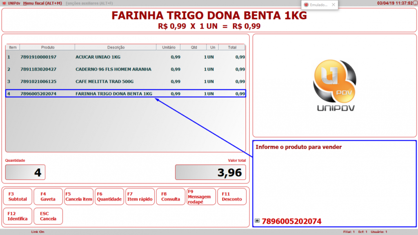Open F8 Consulta product lookup
This screenshot has height=235, width=418.
click(x=171, y=197)
